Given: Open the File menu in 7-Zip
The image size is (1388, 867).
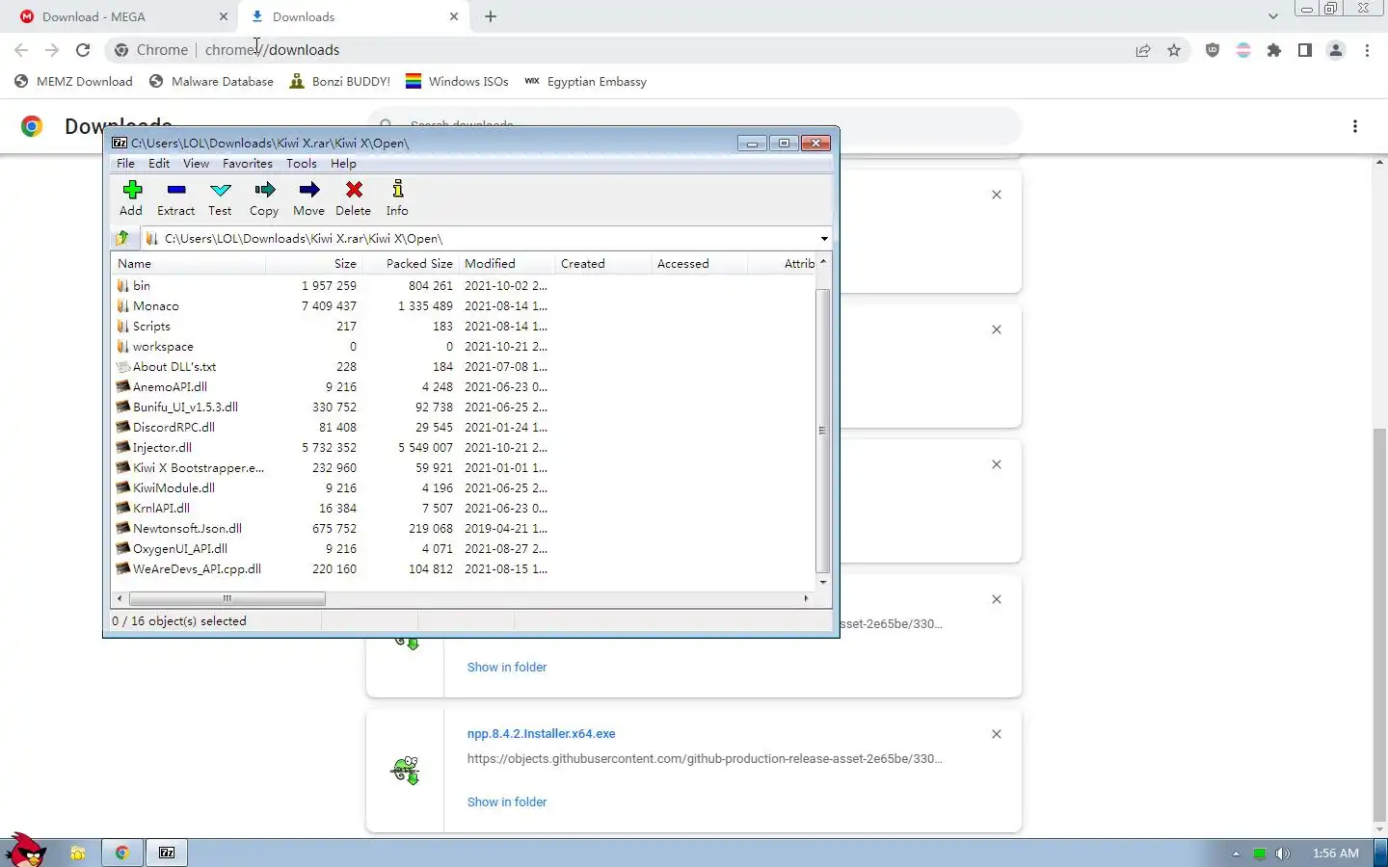Looking at the screenshot, I should [126, 164].
